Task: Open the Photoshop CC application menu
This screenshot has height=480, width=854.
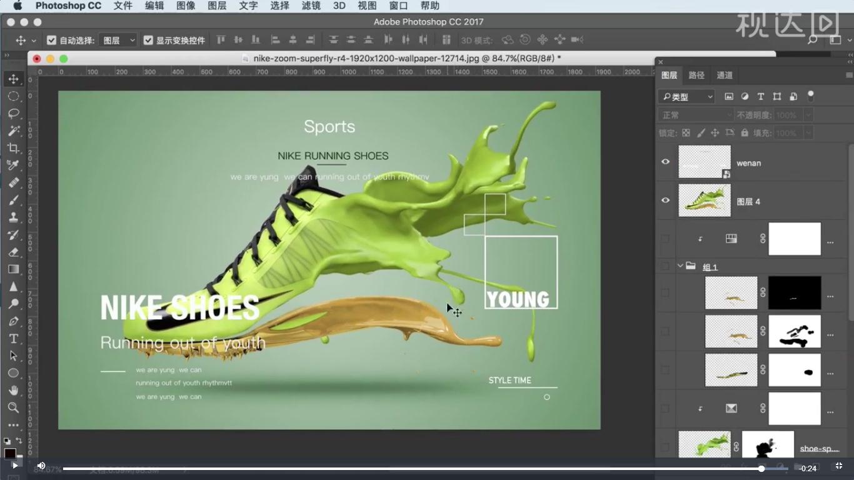Action: (x=68, y=6)
